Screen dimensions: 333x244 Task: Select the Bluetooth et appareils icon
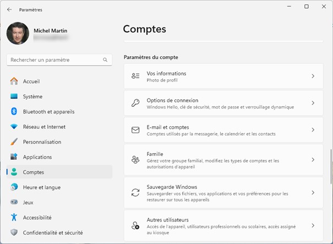point(14,112)
